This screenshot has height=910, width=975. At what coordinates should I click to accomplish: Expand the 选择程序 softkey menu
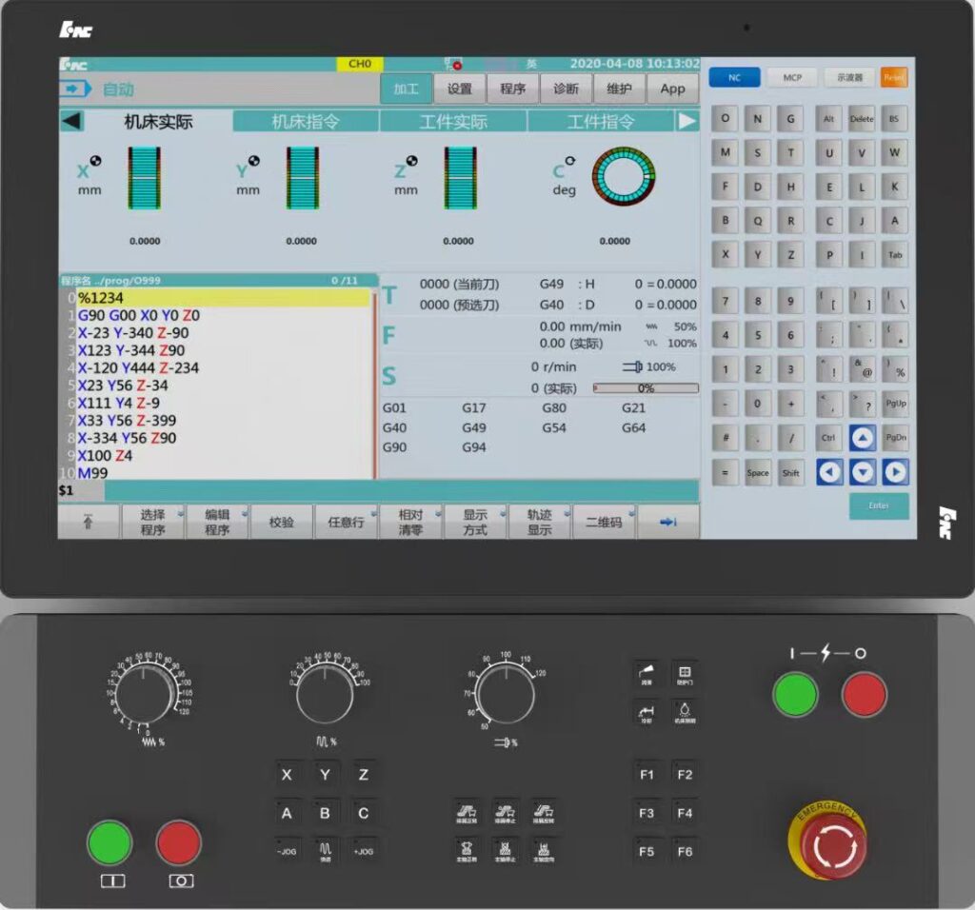tap(153, 522)
